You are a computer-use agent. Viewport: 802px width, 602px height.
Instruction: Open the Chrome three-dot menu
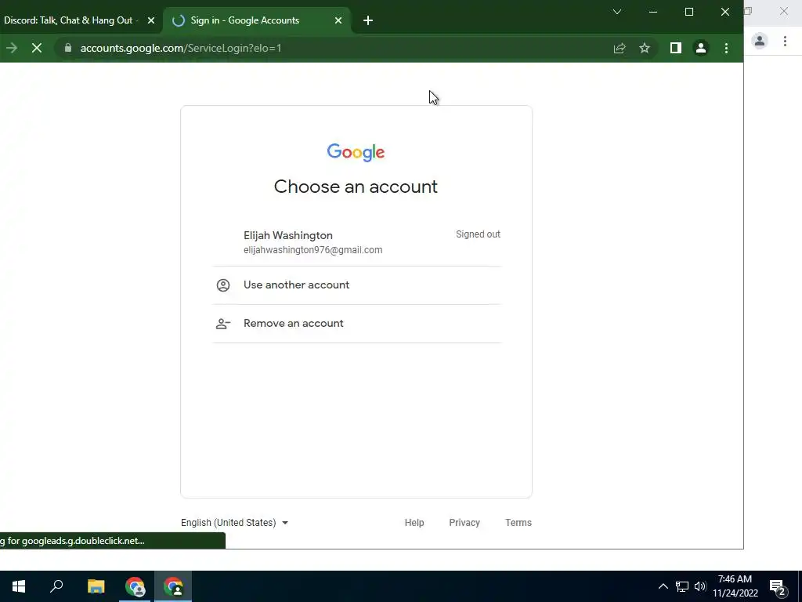[x=726, y=48]
